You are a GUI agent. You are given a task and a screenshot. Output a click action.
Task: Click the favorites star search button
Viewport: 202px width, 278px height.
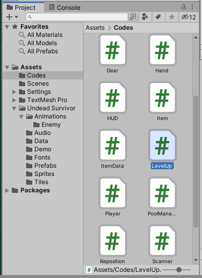pos(172,17)
